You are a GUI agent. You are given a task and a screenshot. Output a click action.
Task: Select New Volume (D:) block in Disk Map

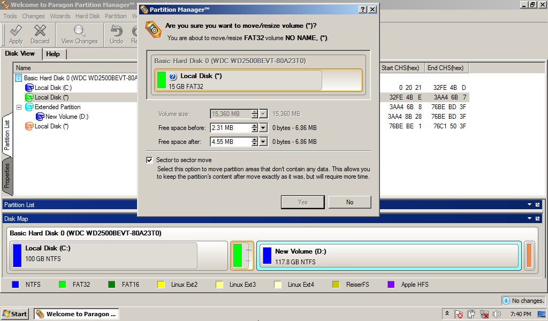click(x=389, y=256)
